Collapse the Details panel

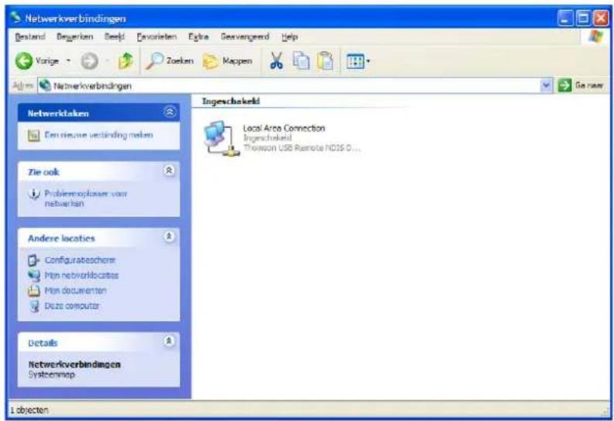(x=169, y=341)
